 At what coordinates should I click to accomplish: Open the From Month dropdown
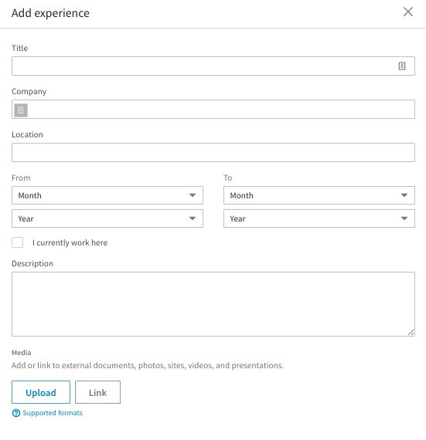[x=107, y=195]
